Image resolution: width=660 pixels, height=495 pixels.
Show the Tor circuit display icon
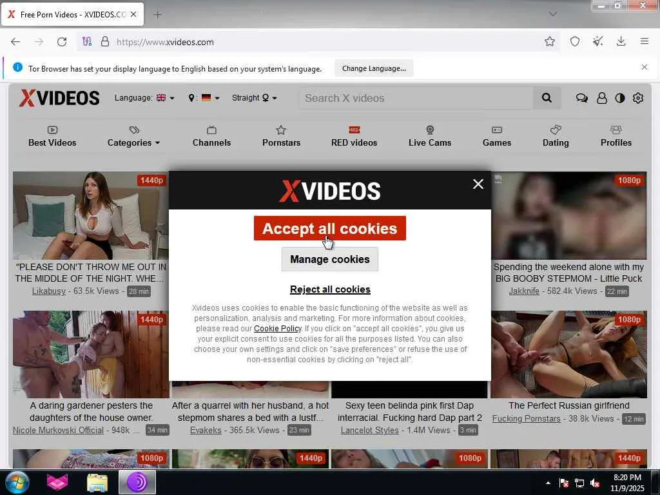(x=87, y=42)
